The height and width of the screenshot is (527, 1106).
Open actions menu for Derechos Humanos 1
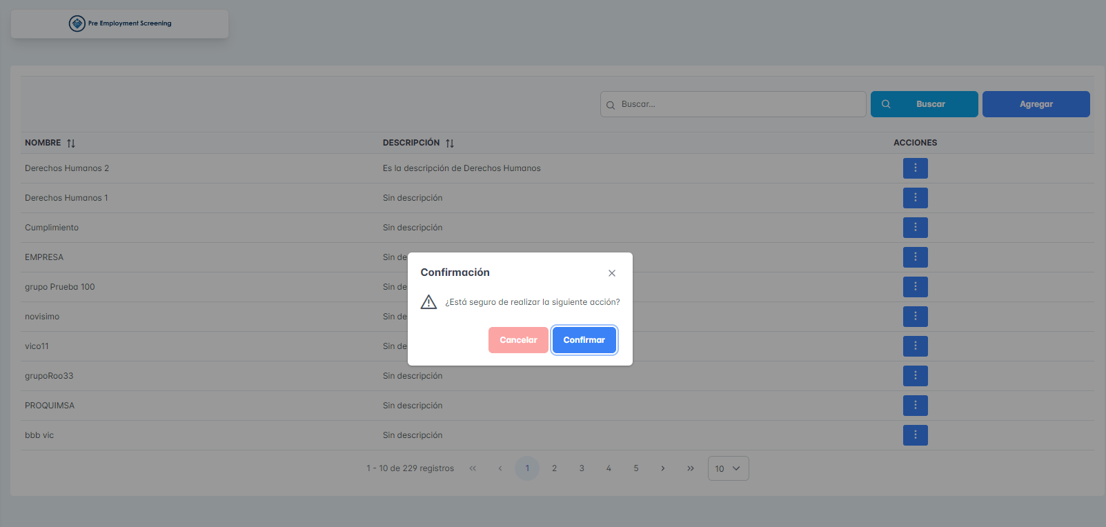(915, 198)
